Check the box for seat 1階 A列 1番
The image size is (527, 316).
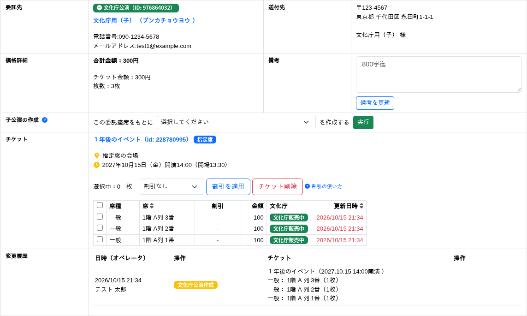[100, 239]
